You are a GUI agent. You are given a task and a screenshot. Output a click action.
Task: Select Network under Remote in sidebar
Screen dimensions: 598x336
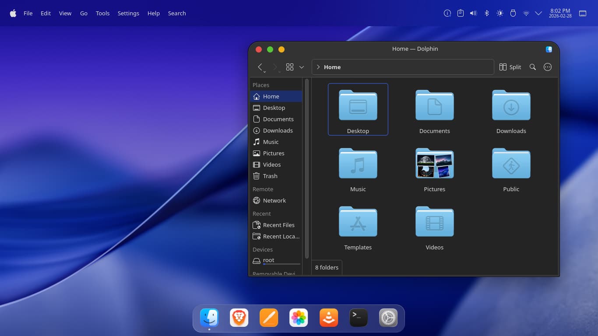point(274,200)
